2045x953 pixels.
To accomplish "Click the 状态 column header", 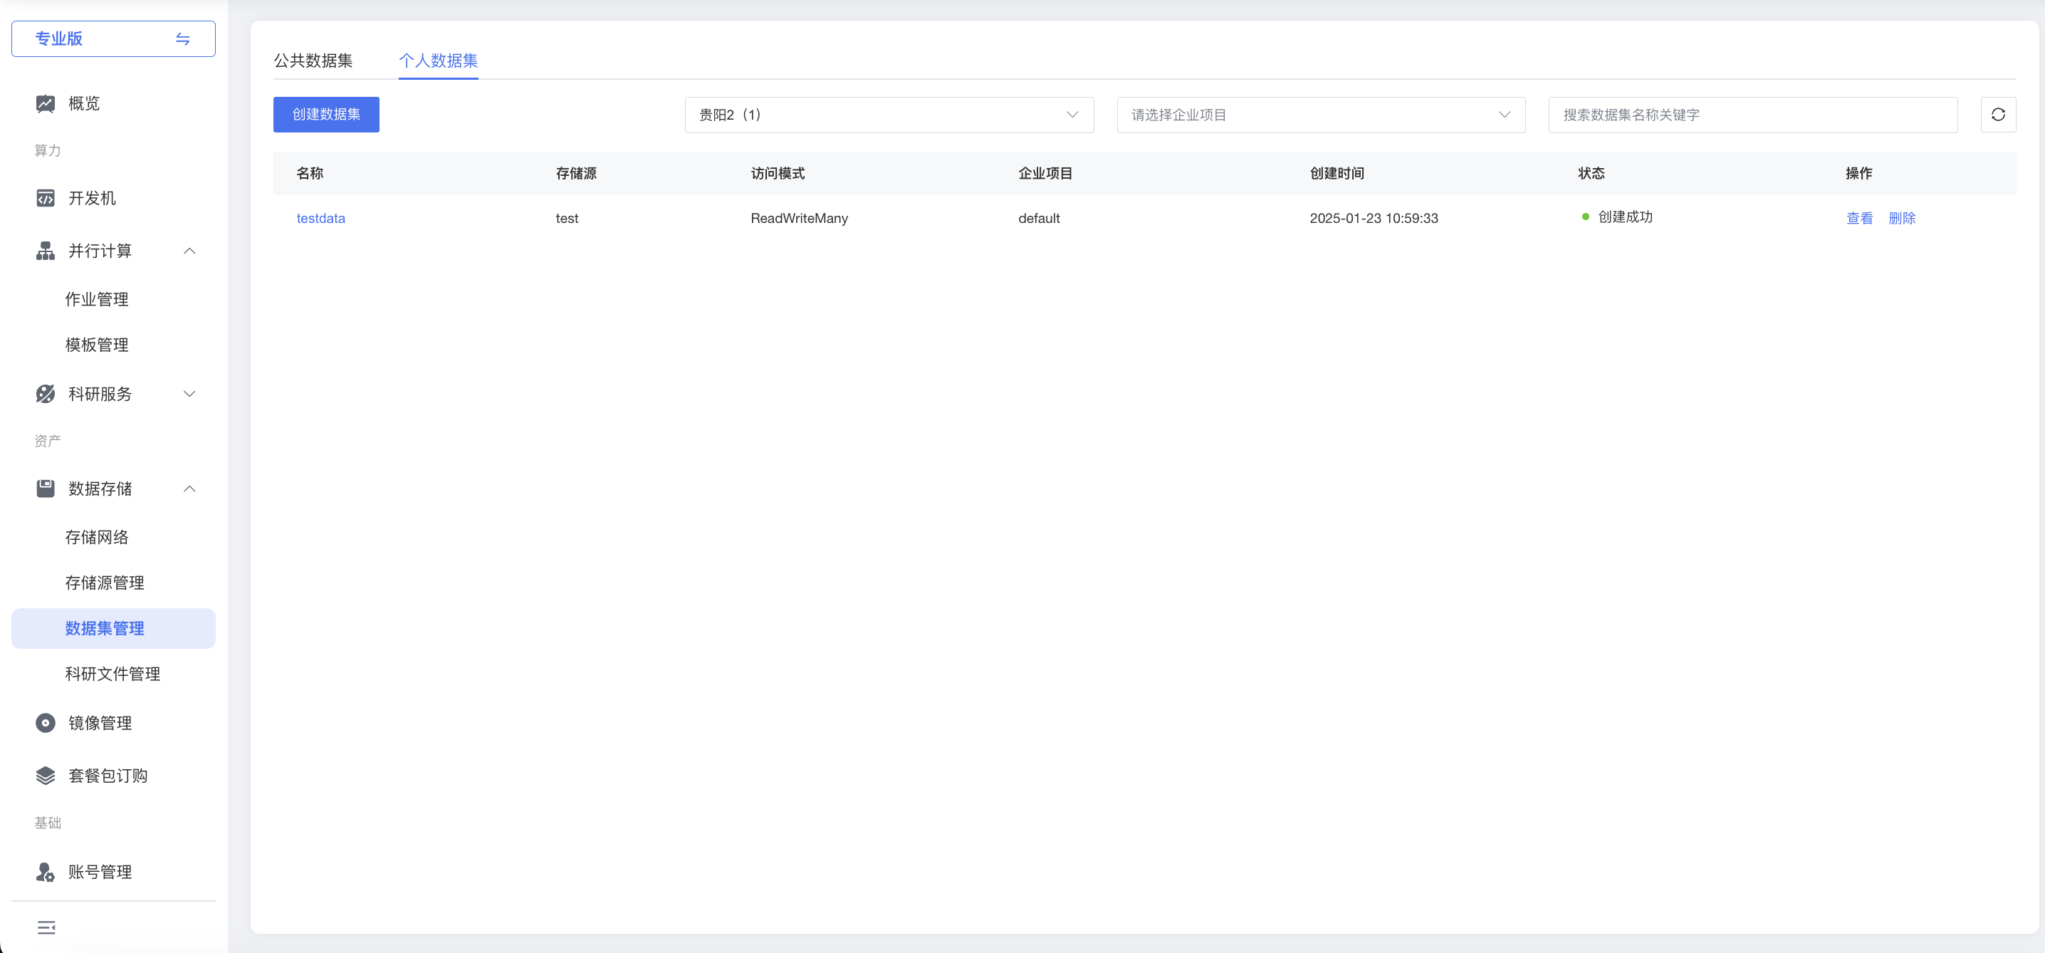I will [1591, 173].
